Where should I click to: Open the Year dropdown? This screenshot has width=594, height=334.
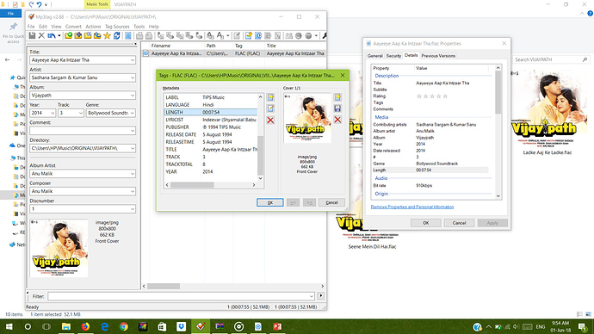[x=53, y=113]
